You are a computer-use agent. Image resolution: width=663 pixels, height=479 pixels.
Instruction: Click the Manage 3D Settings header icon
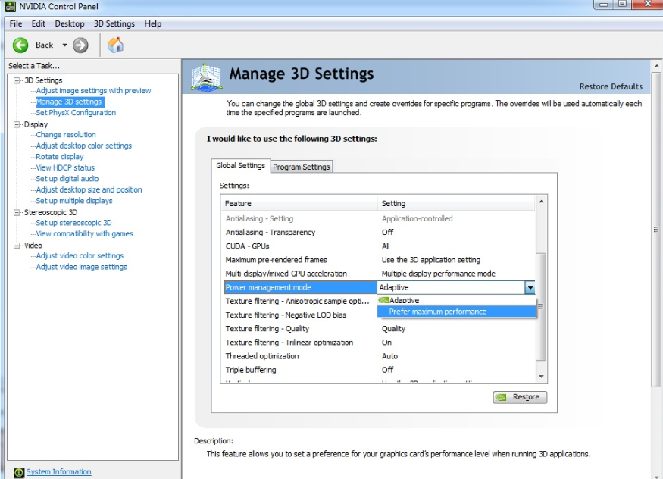coord(206,77)
